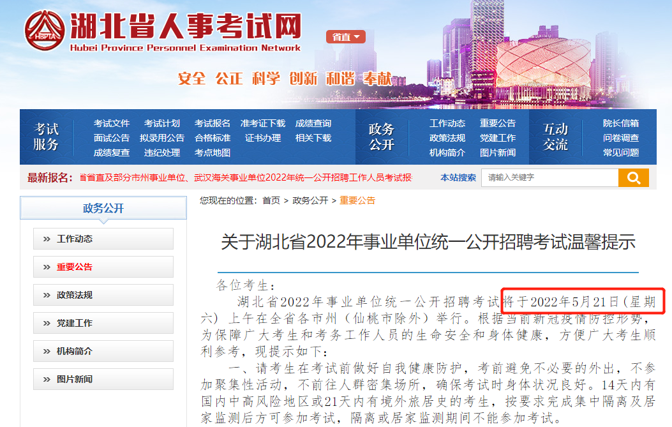Select 工作动态 in left sidebar
Image resolution: width=672 pixels, height=427 pixels.
(x=103, y=239)
